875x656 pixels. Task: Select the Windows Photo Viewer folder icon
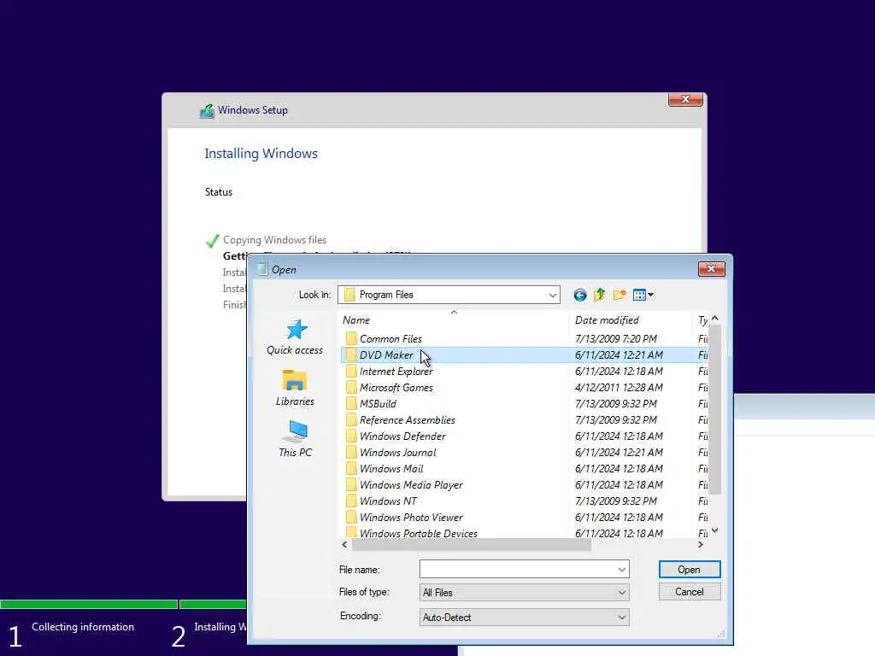[351, 517]
